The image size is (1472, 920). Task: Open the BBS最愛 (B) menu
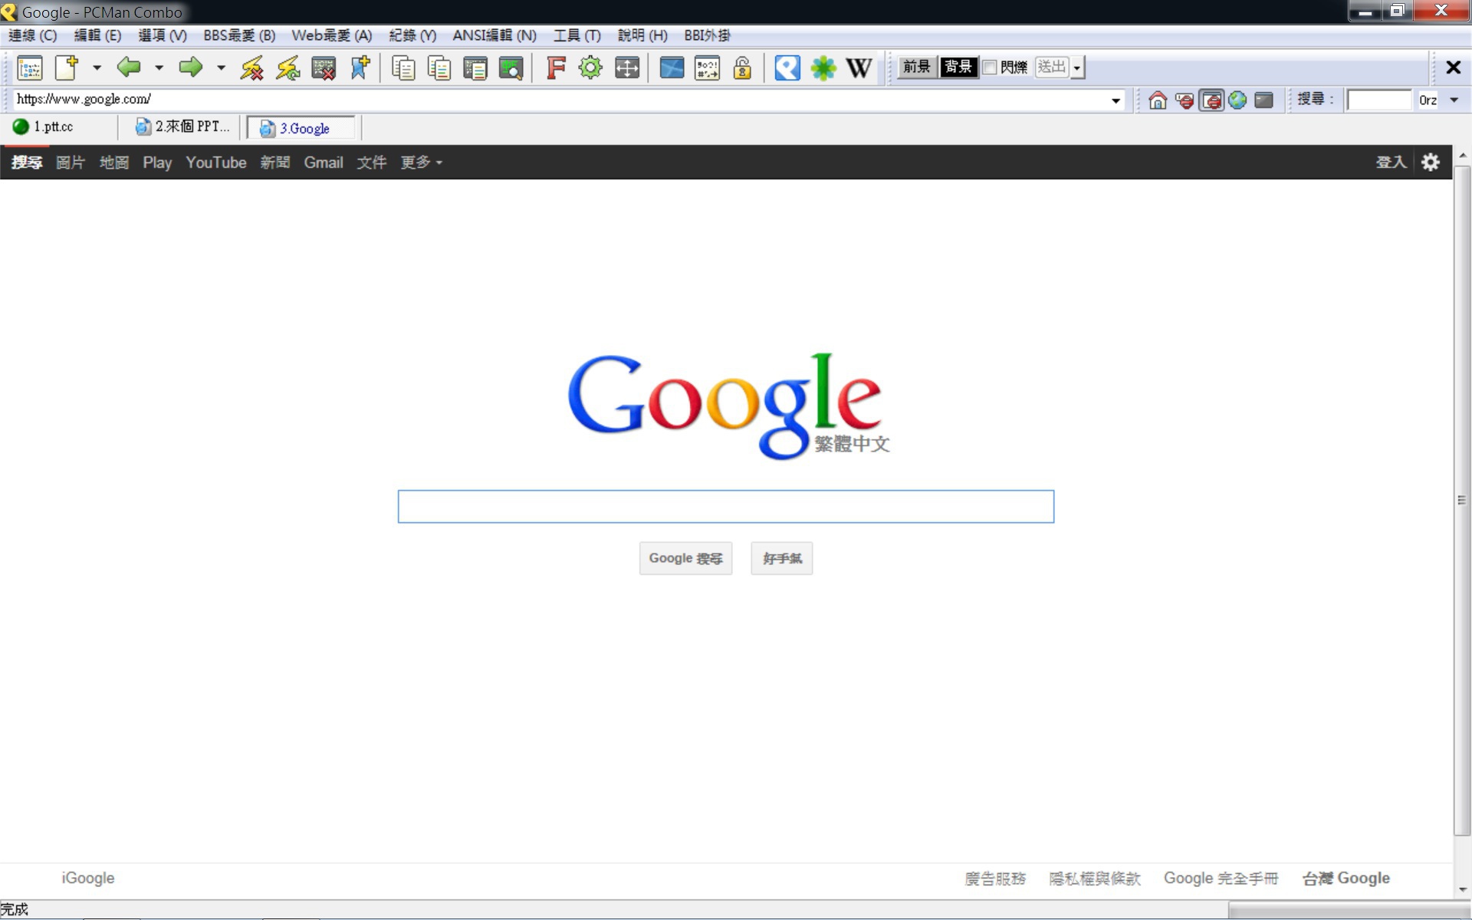click(x=239, y=35)
